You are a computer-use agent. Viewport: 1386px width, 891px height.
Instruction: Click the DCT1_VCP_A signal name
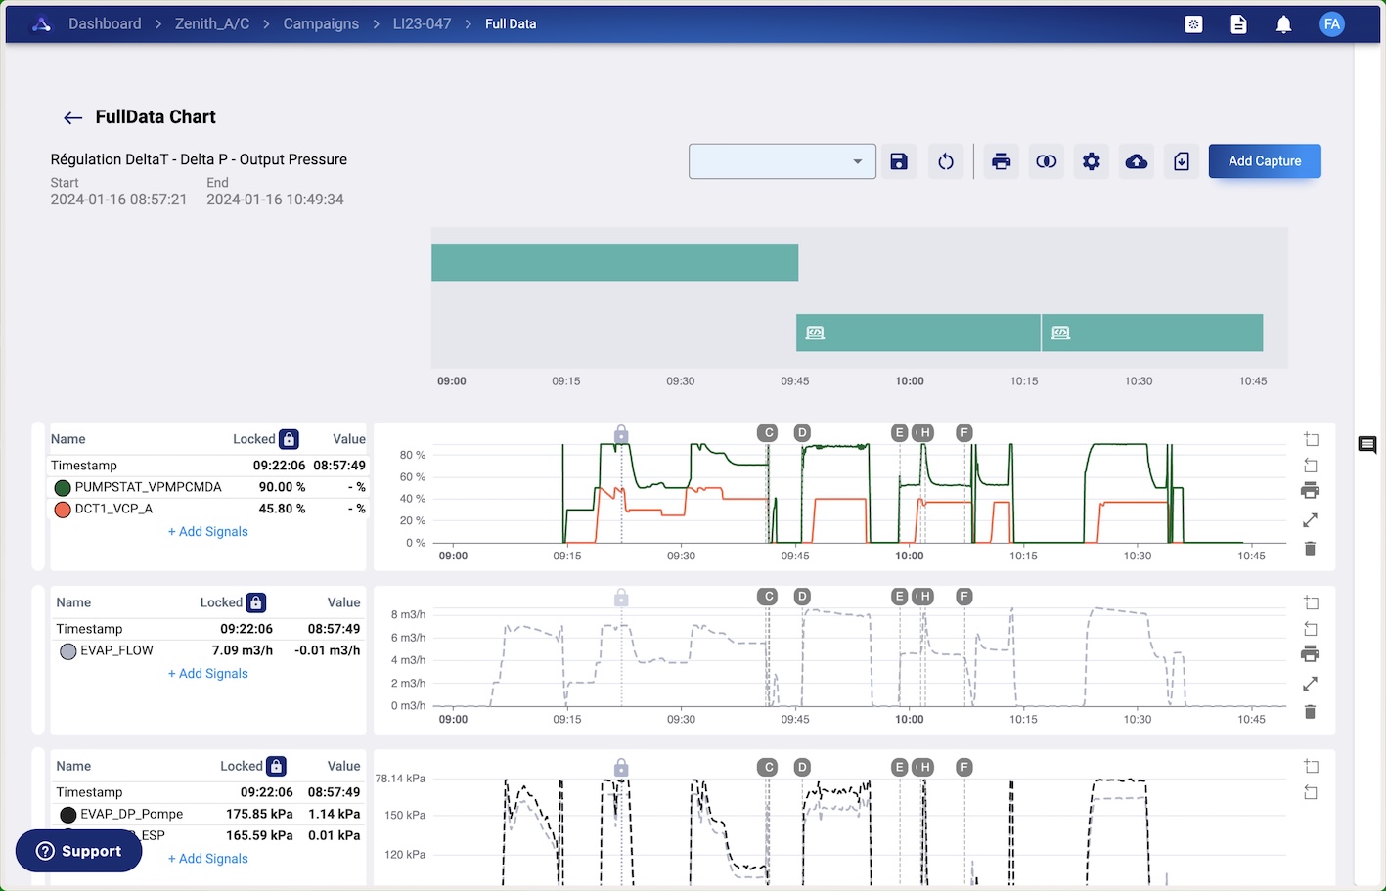[113, 509]
